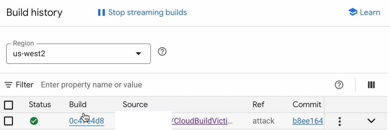Click the help icon in filter bar

pos(339,85)
